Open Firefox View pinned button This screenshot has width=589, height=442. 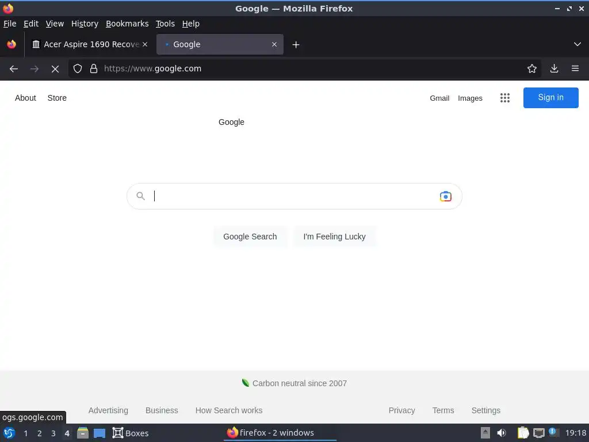(12, 44)
